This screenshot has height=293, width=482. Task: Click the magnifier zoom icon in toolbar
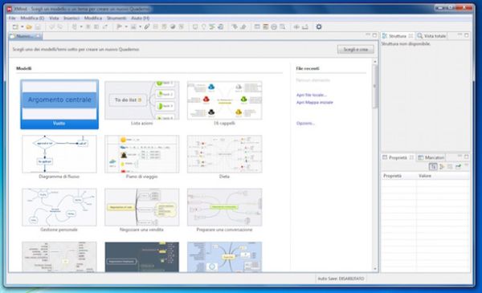pos(282,27)
